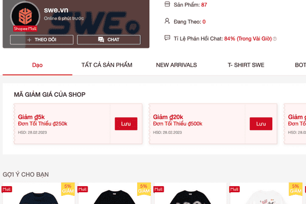This screenshot has height=204, width=306.
Task: Save the Giảm ₫20k voucher with Lưu
Action: point(261,124)
